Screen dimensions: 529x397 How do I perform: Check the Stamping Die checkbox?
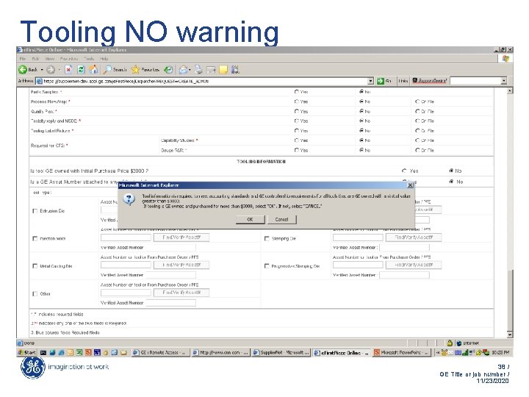tap(267, 238)
